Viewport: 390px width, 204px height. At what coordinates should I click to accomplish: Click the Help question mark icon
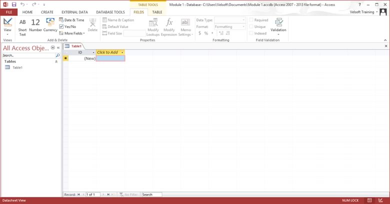359,4
